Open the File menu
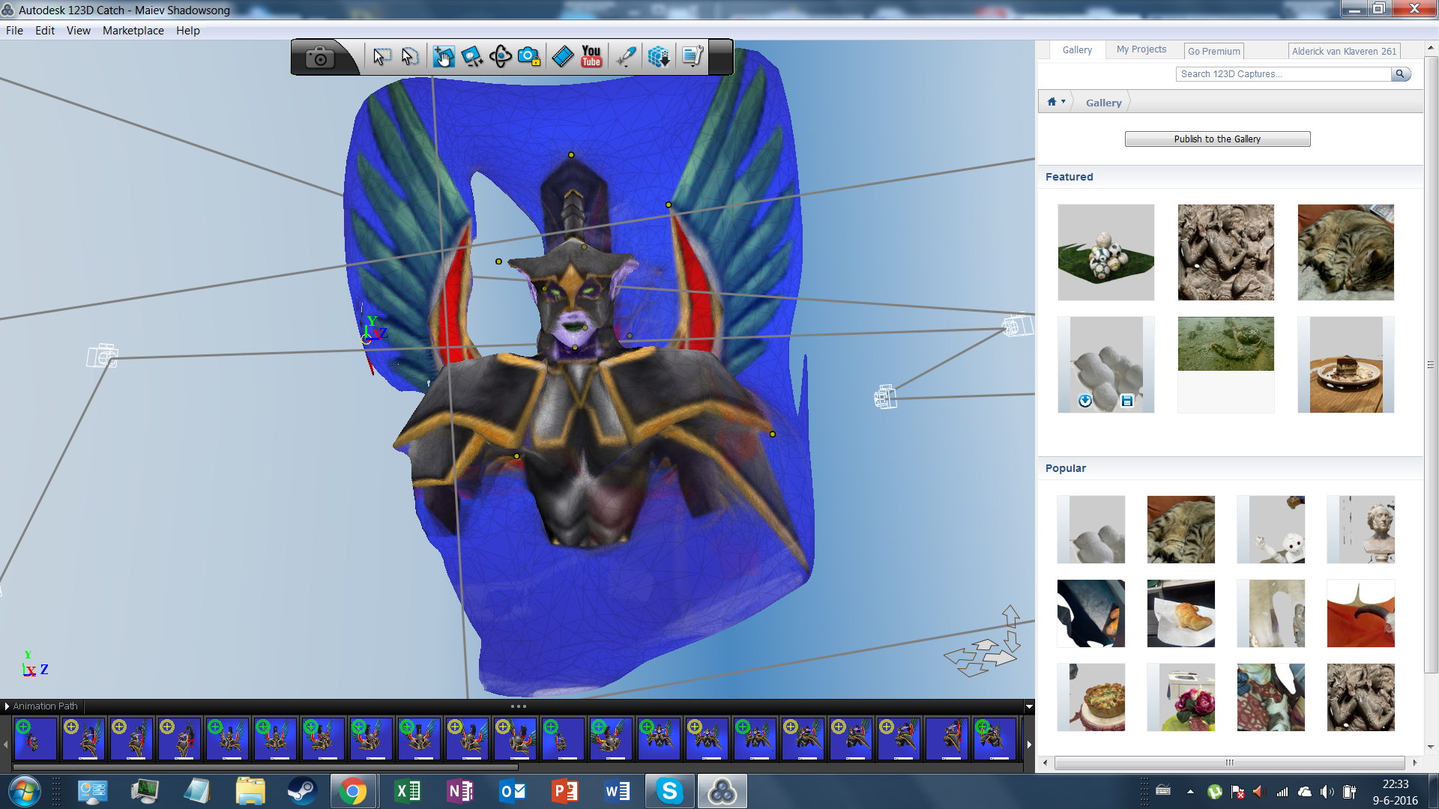Image resolution: width=1439 pixels, height=809 pixels. [x=14, y=31]
